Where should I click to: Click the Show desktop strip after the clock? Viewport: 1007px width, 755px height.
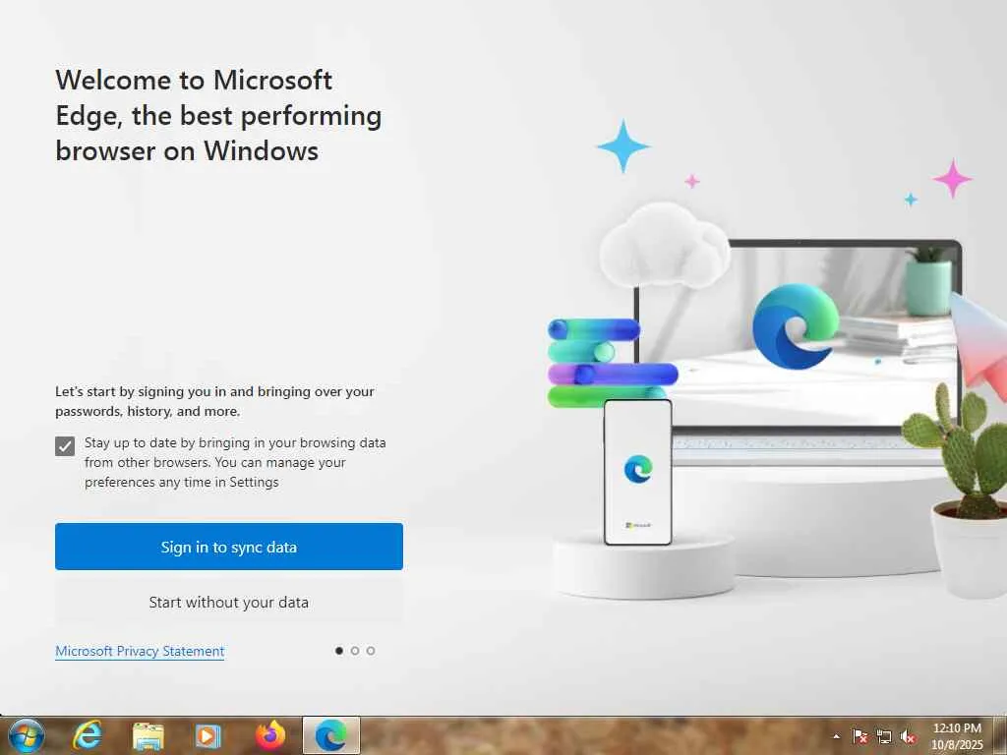pyautogui.click(x=1000, y=735)
